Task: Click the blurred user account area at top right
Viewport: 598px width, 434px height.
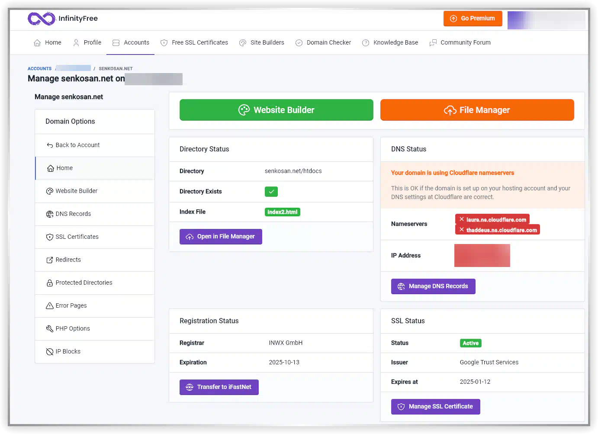Action: pyautogui.click(x=546, y=20)
